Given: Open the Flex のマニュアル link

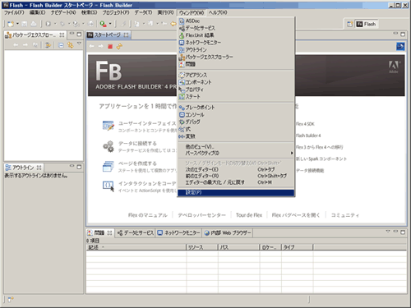Looking at the screenshot, I should point(148,215).
